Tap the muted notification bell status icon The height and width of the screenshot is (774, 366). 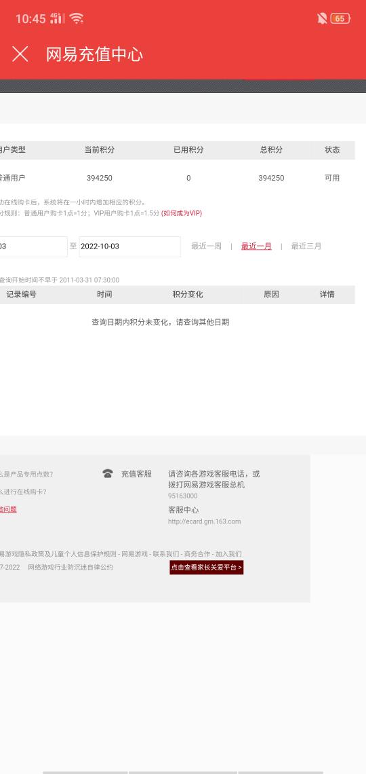pos(322,19)
